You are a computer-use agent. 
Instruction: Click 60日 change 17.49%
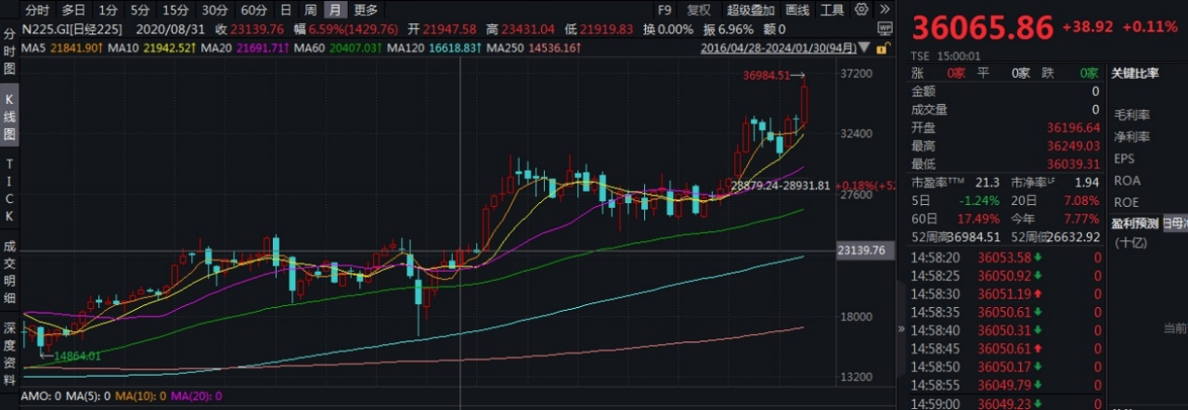point(979,219)
